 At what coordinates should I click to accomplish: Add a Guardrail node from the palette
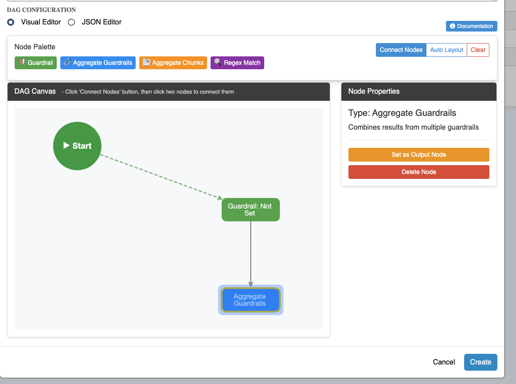[35, 63]
